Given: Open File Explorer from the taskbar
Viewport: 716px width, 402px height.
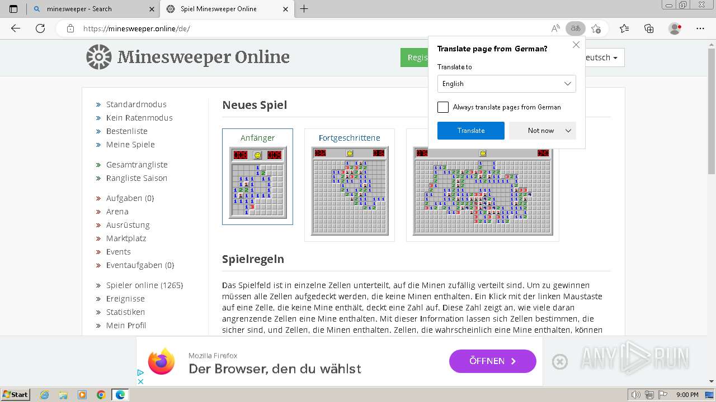Looking at the screenshot, I should [x=63, y=395].
